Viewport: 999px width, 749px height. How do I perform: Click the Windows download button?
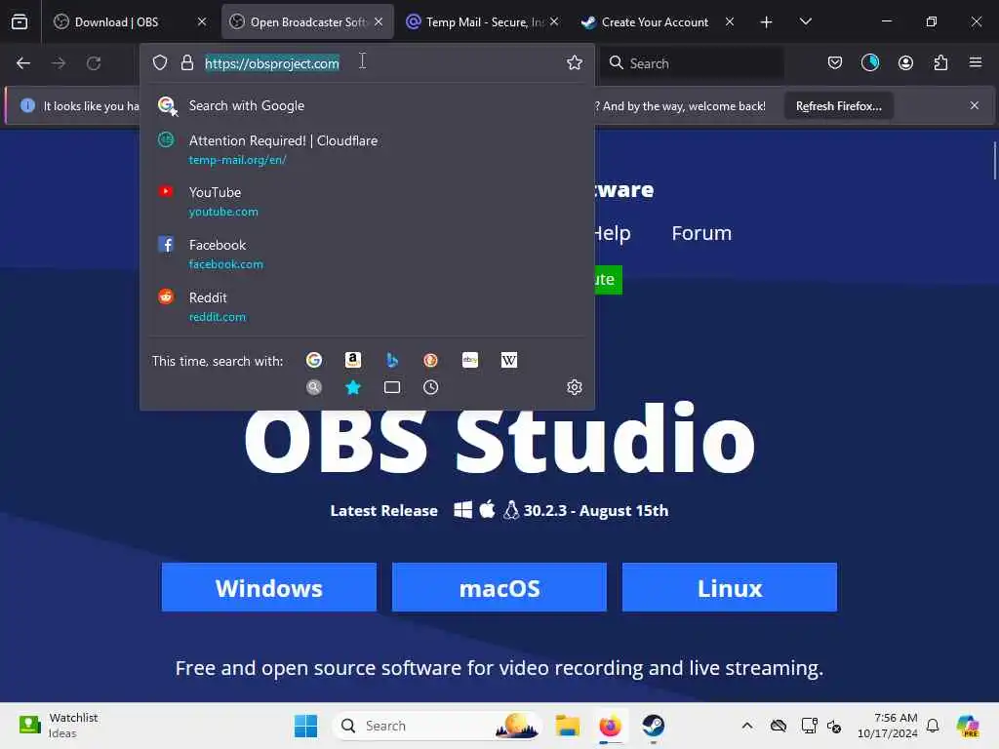coord(269,587)
